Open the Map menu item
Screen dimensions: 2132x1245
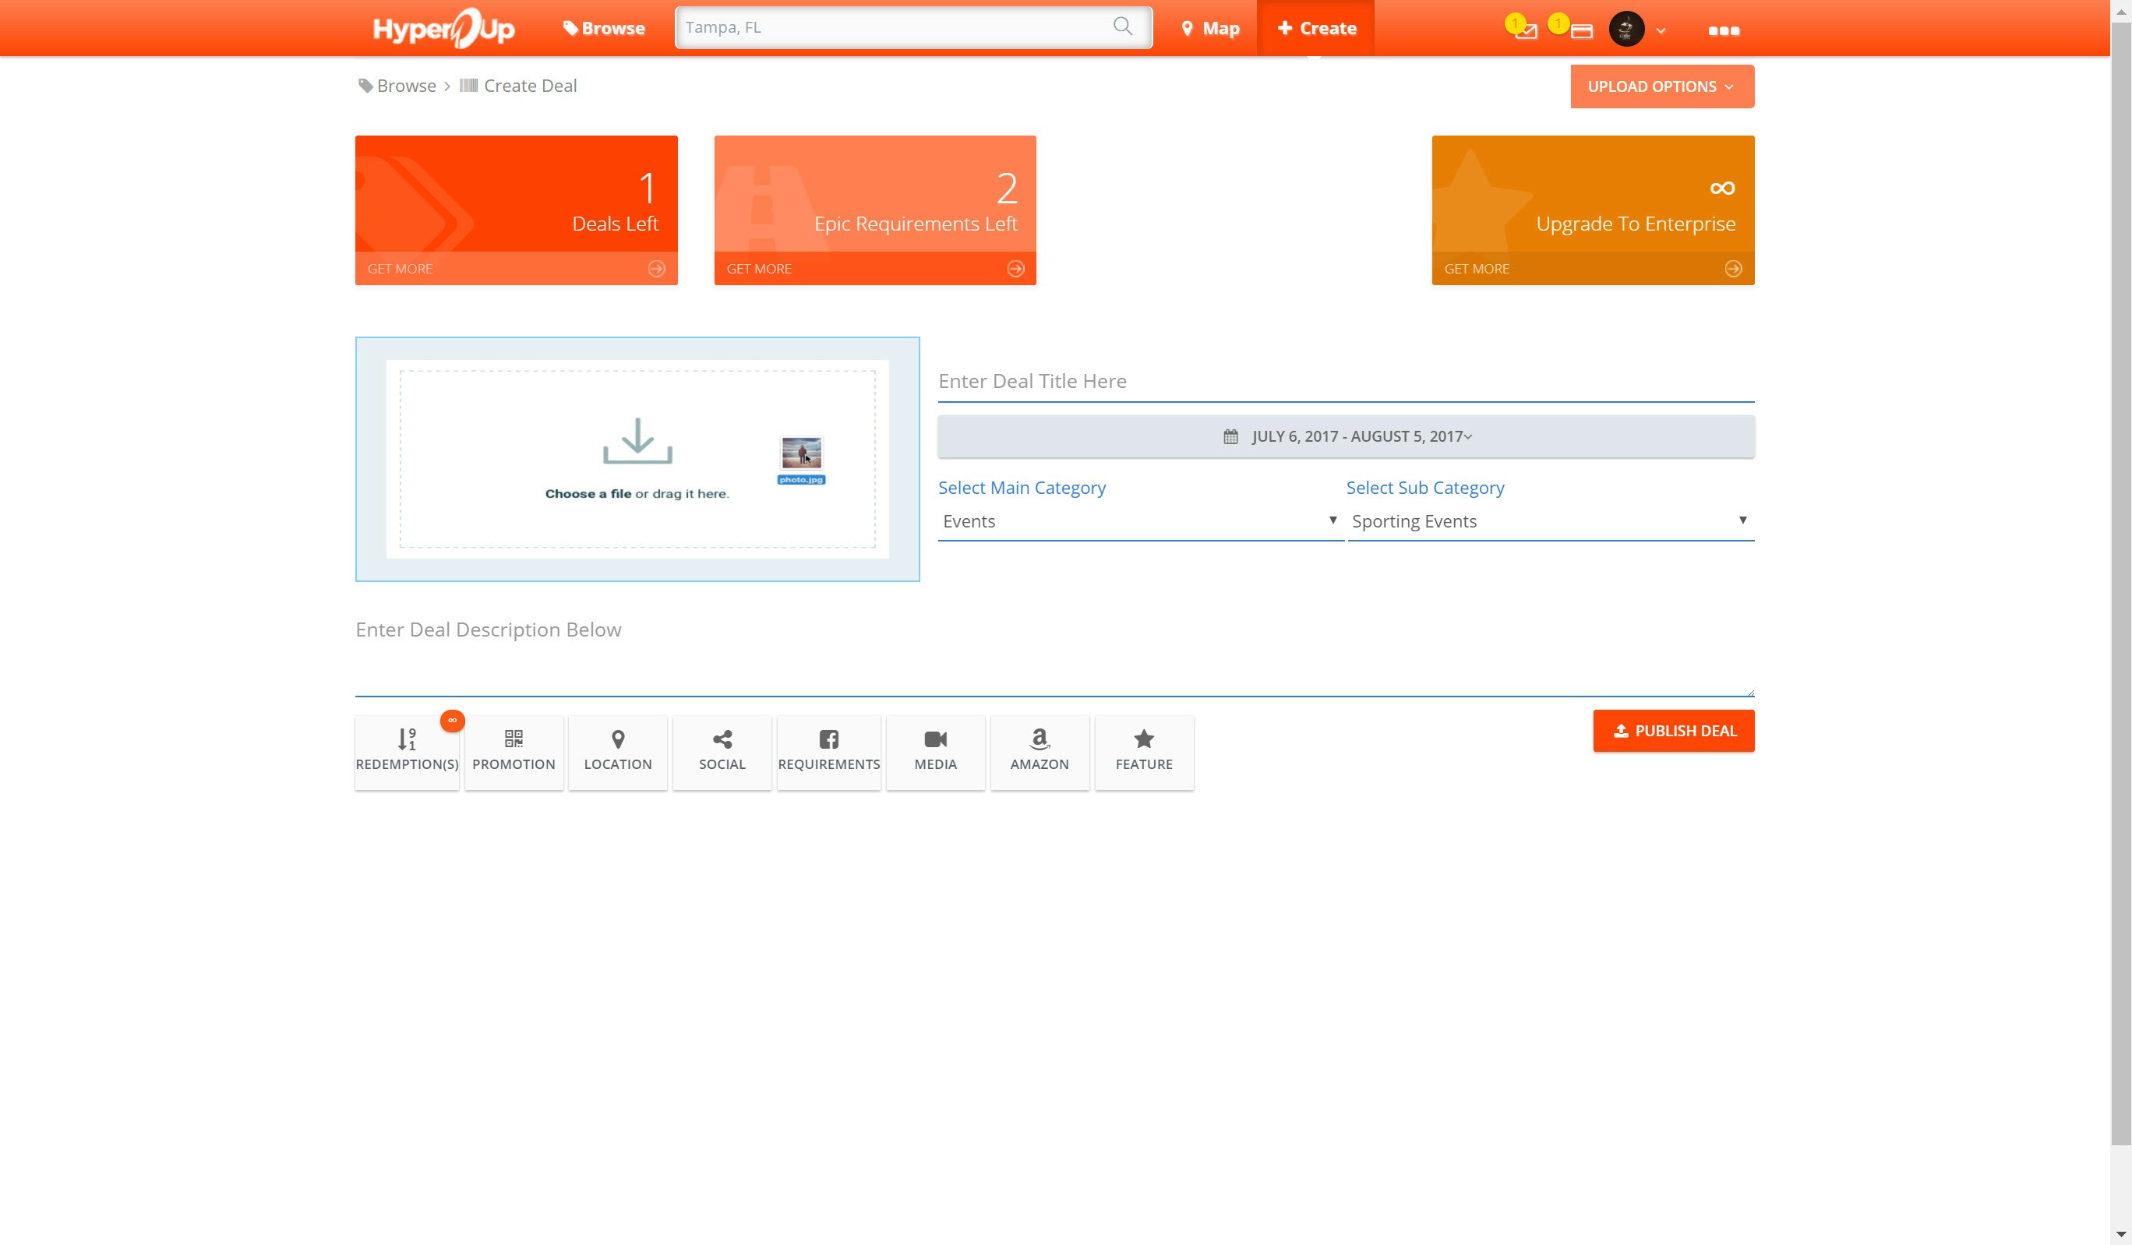1210,28
